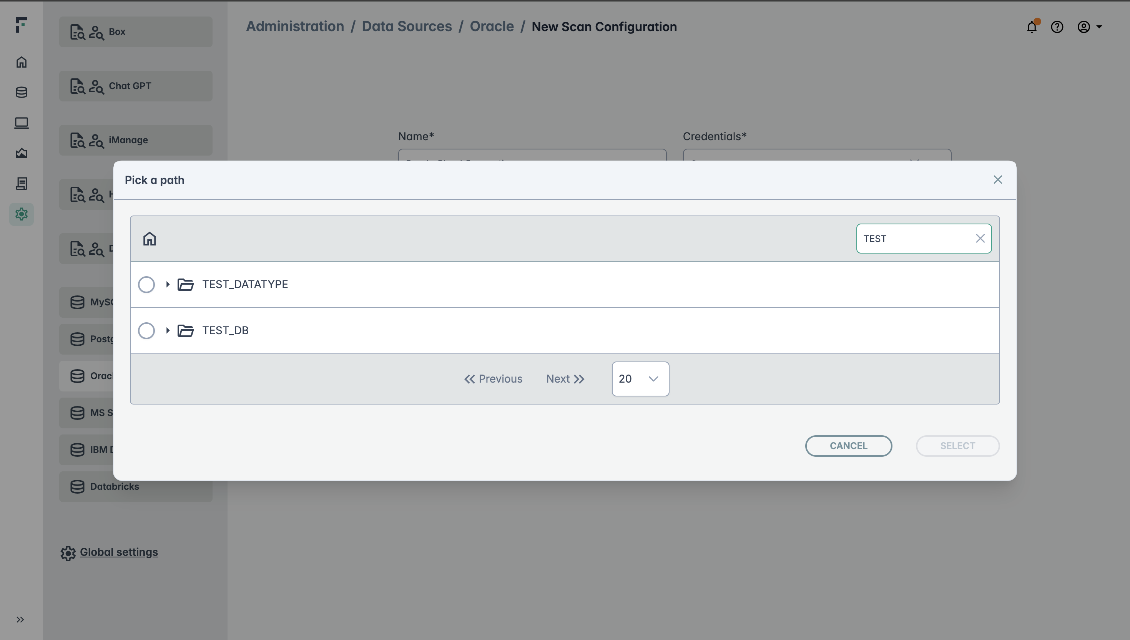Expand the TEST_DB folder tree
This screenshot has width=1130, height=640.
[x=168, y=330]
